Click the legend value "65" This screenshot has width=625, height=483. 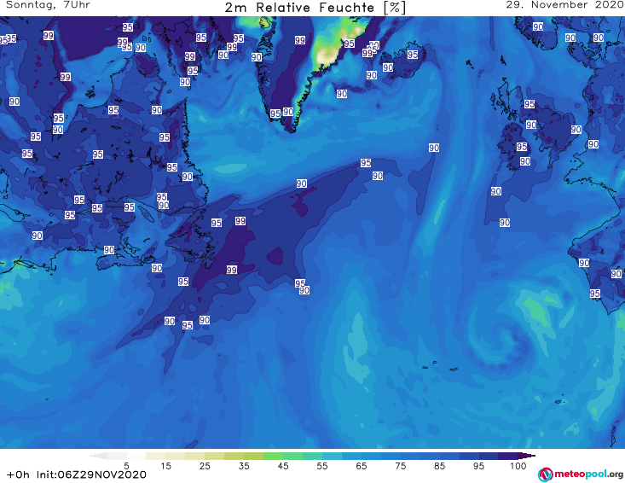click(x=362, y=465)
